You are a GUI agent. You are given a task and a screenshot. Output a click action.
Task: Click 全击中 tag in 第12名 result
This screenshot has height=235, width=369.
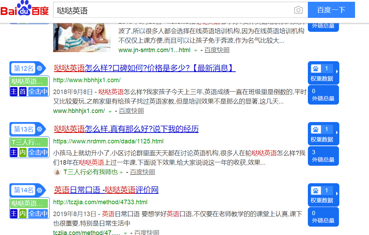coord(38,91)
